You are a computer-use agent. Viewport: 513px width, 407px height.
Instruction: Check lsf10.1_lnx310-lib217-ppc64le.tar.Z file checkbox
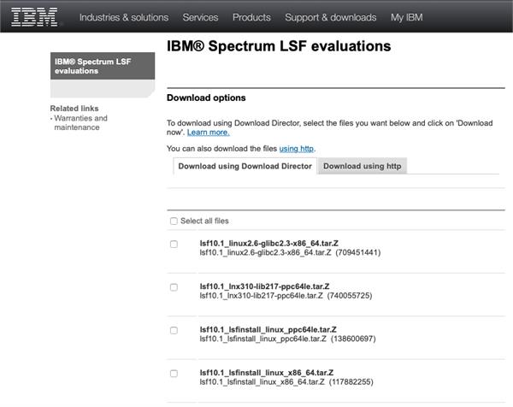174,287
